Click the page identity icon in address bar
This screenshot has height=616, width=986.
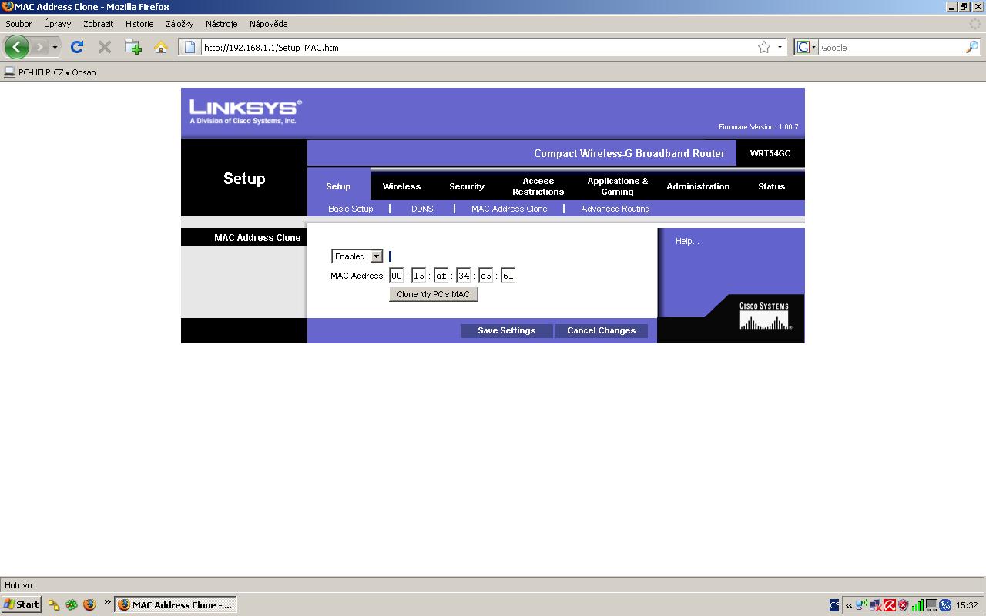[189, 47]
